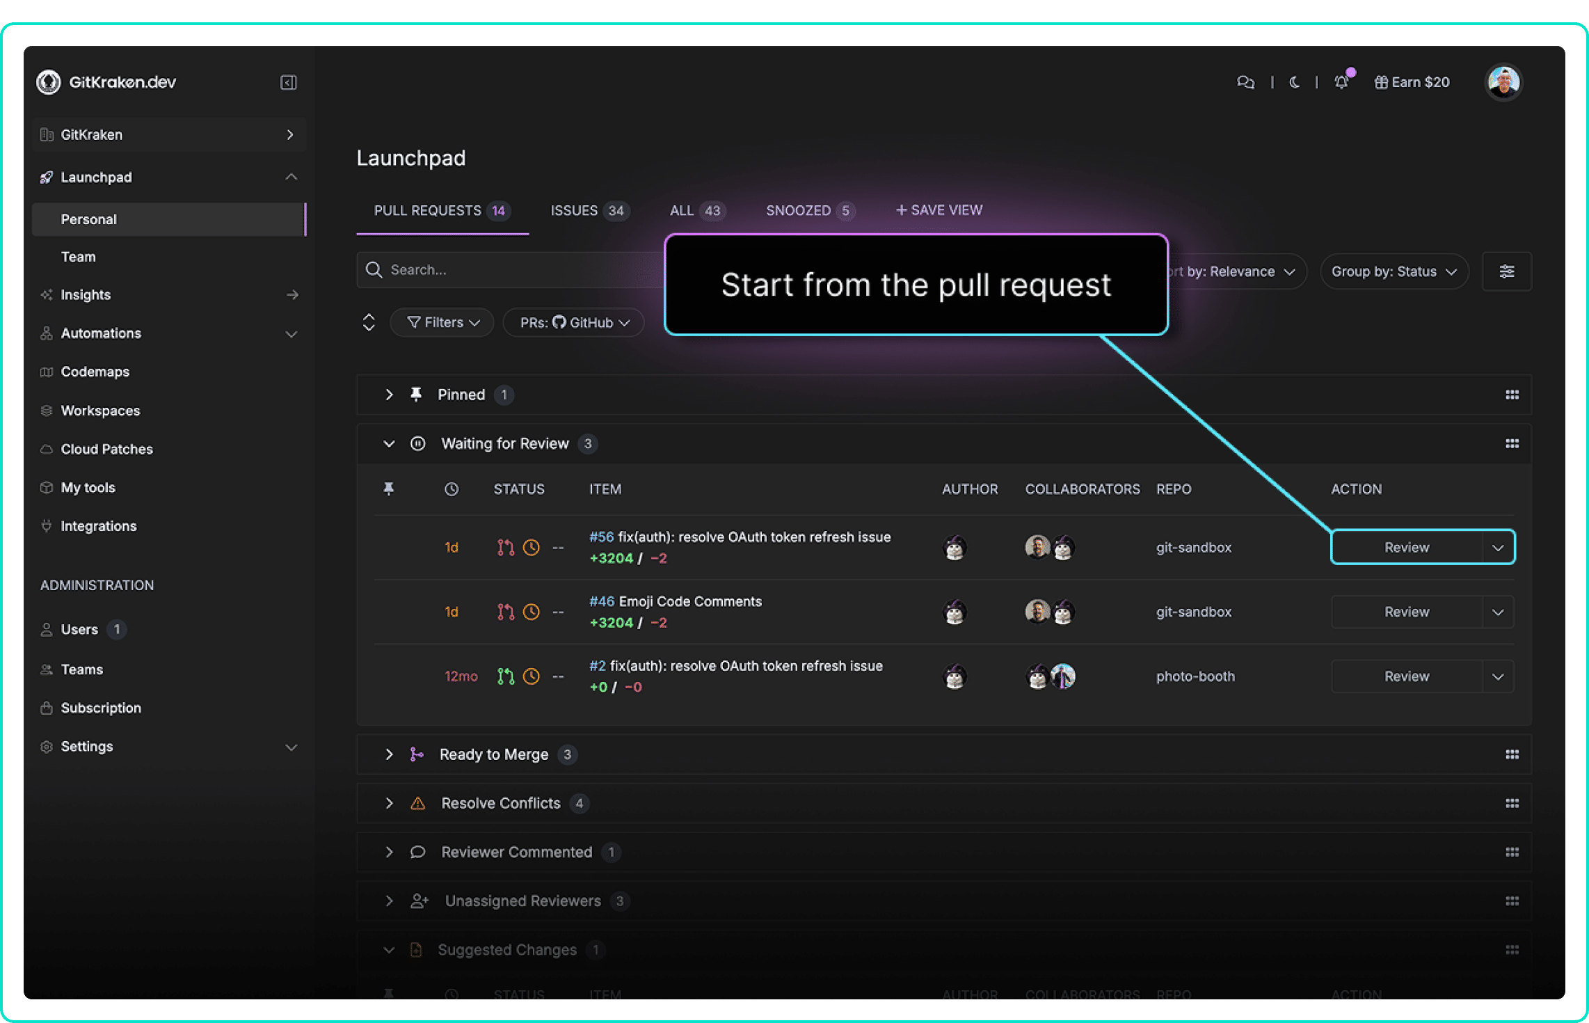Screen dimensions: 1589x1023
Task: Open Review dropdown arrow for PR #56
Action: pos(1498,548)
